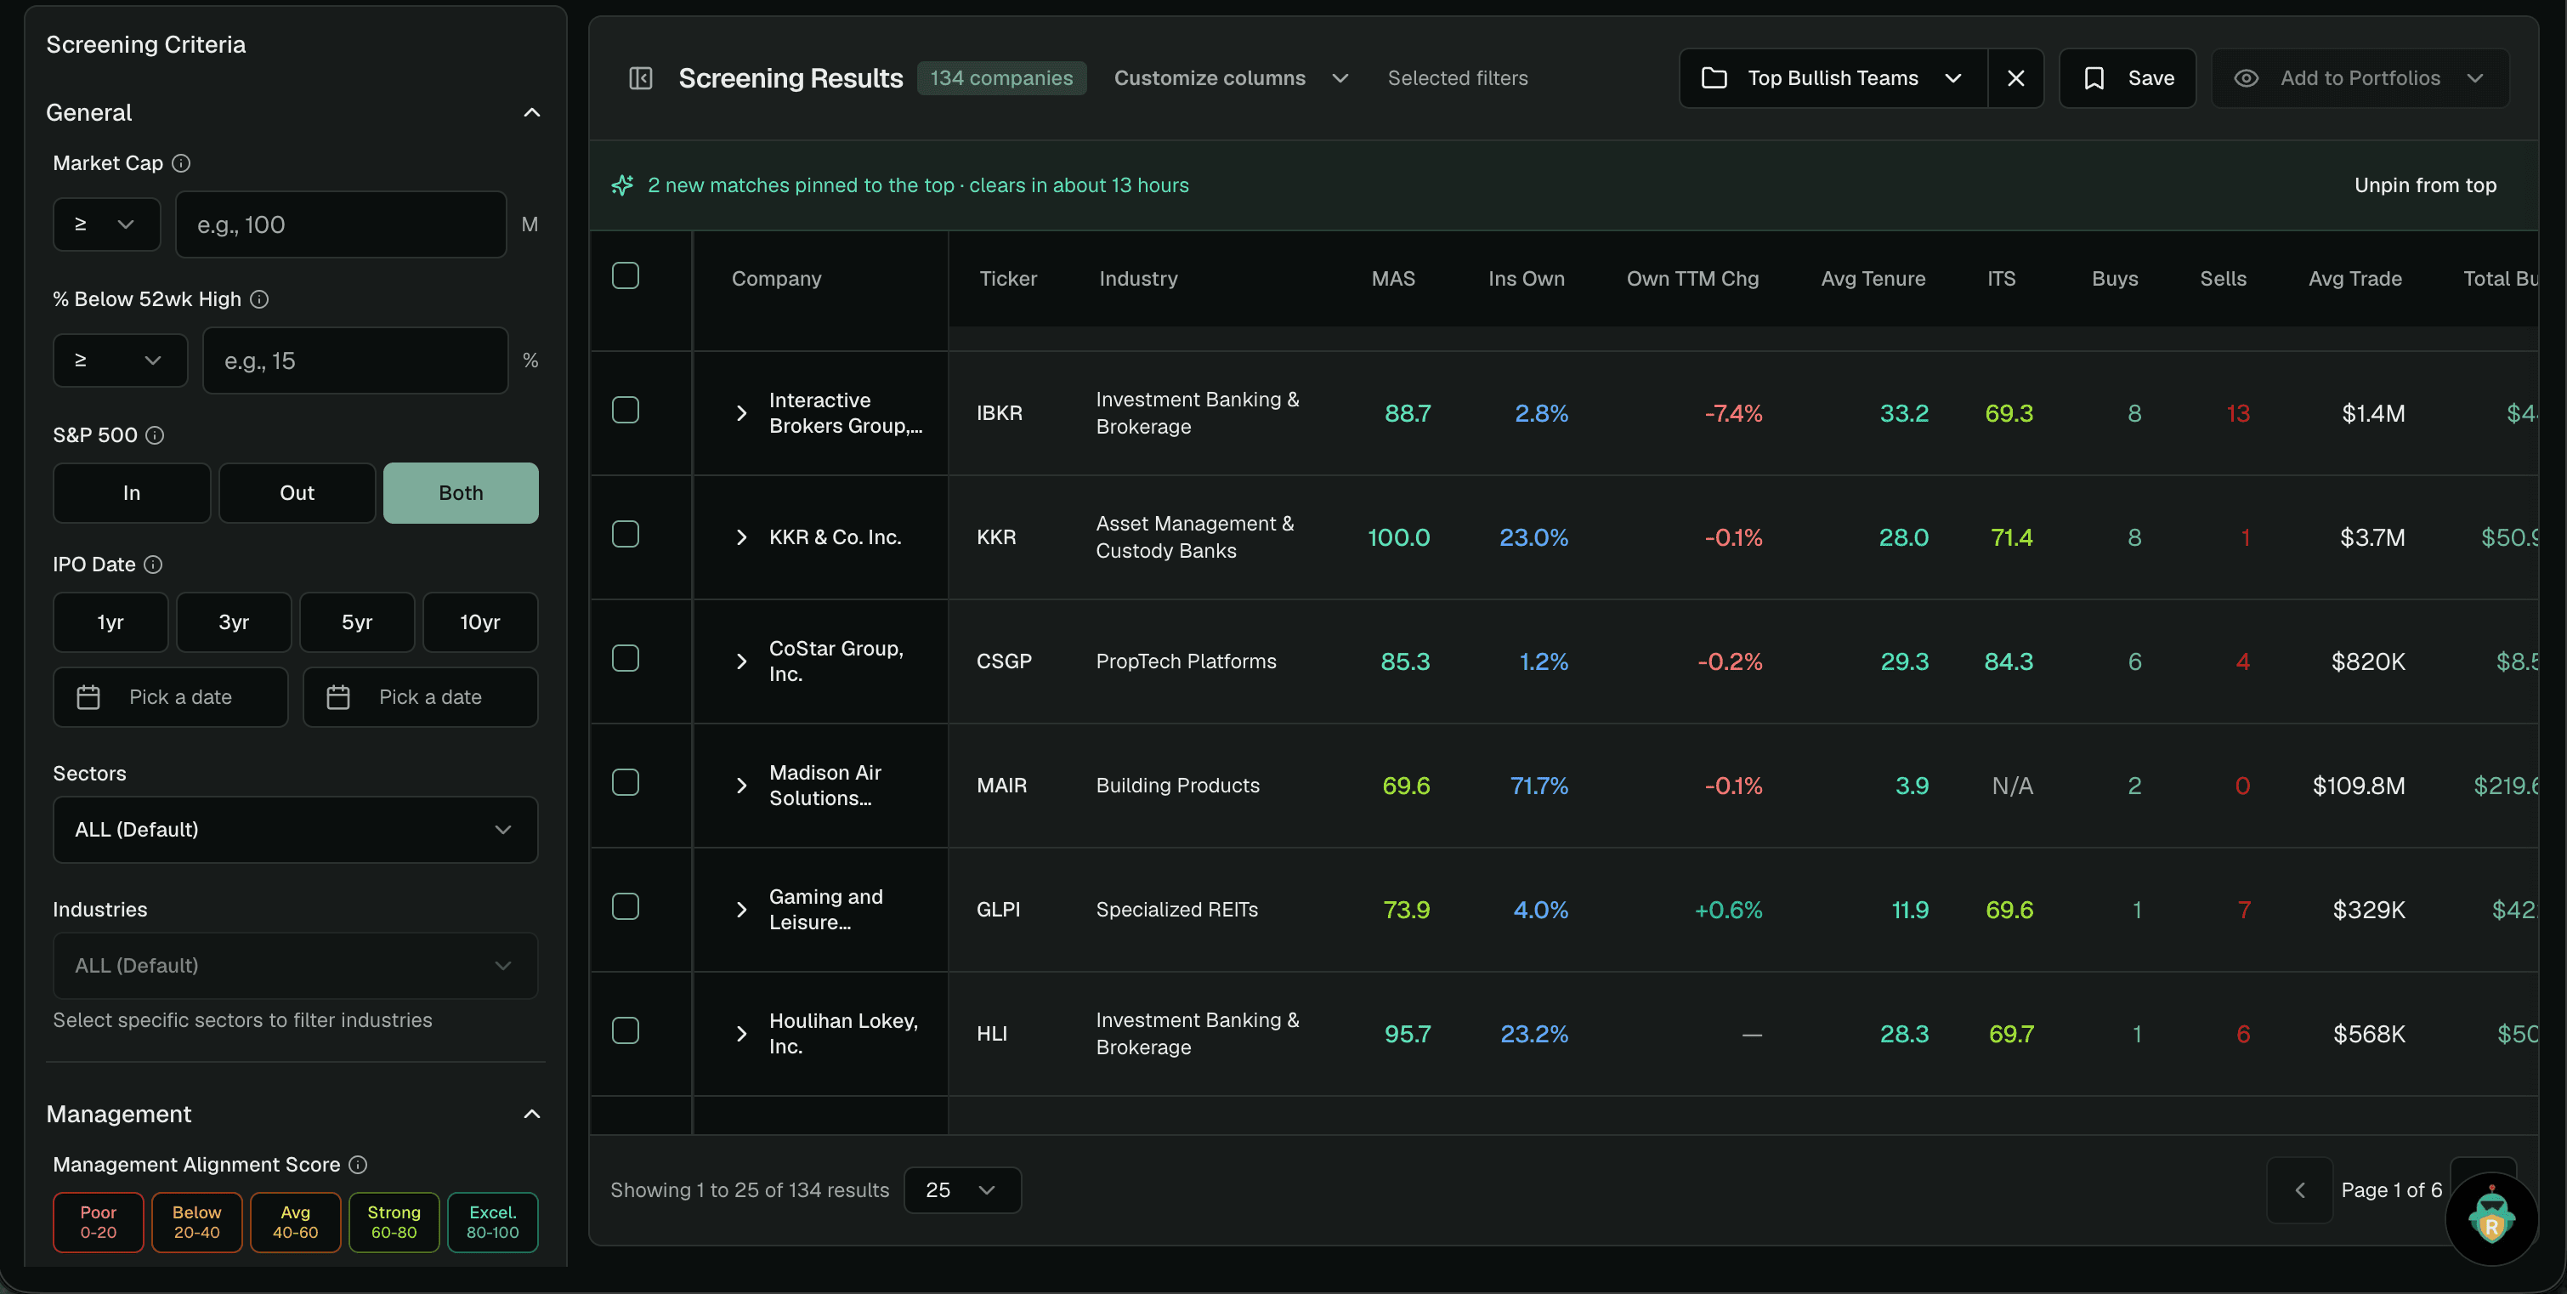Screen dimensions: 2567x1294
Task: Choose the 1yr IPO Date preset
Action: click(110, 622)
